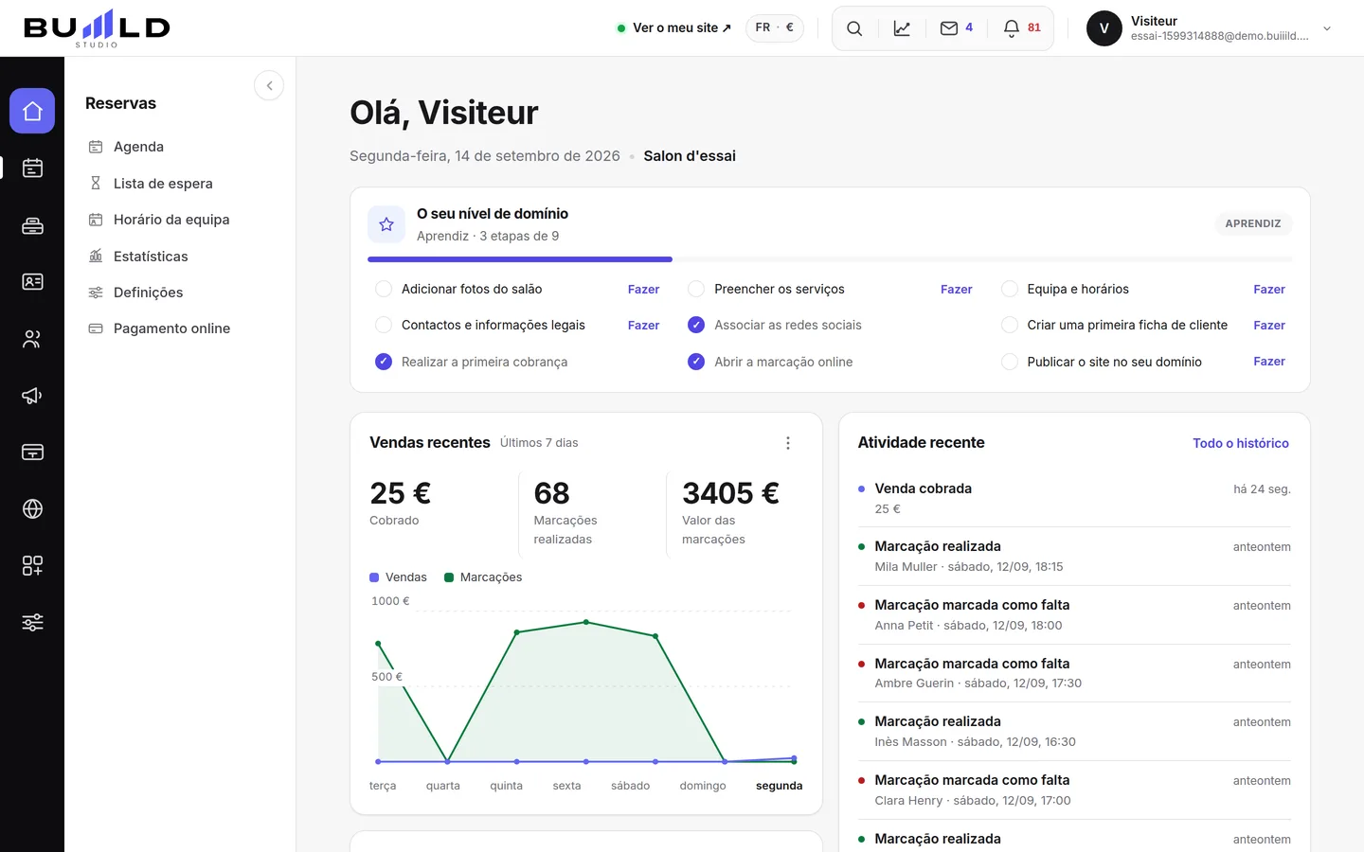Click the Salon d'essai name
This screenshot has height=852, width=1364.
click(690, 156)
